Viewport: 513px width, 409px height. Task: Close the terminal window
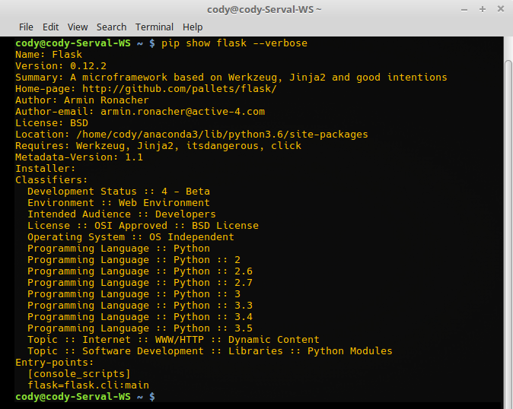point(501,9)
